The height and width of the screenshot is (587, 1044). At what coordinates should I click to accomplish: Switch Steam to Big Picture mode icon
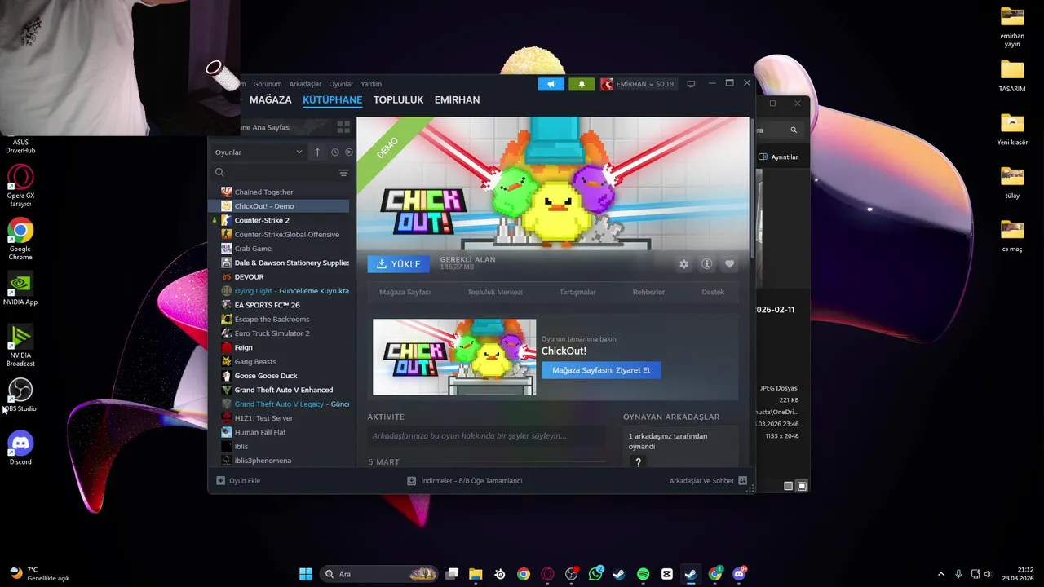(691, 84)
